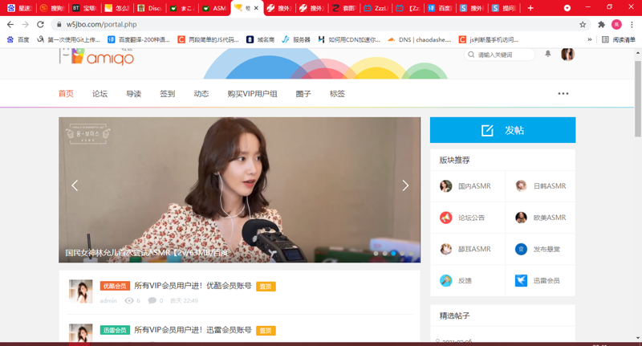The height and width of the screenshot is (346, 642).
Task: Click comment count icon on 优酷 post
Action: [x=152, y=300]
